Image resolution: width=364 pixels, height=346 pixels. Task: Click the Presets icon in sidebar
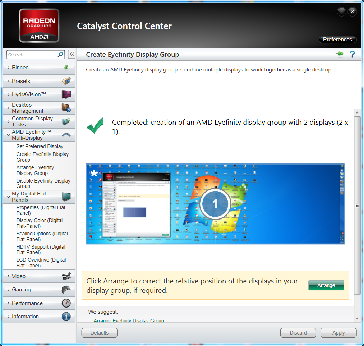click(x=66, y=81)
